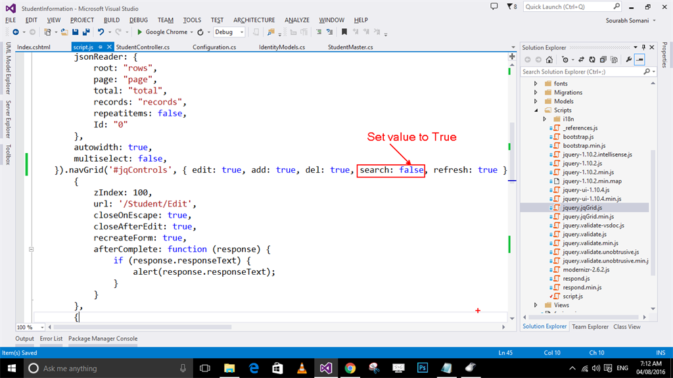The image size is (673, 378).
Task: Uncomment selected lines icon
Action: pyautogui.click(x=330, y=32)
